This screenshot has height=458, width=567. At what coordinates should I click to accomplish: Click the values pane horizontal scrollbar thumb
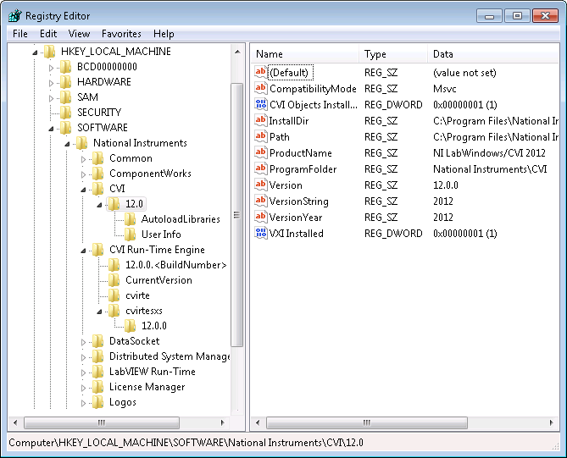[367, 422]
